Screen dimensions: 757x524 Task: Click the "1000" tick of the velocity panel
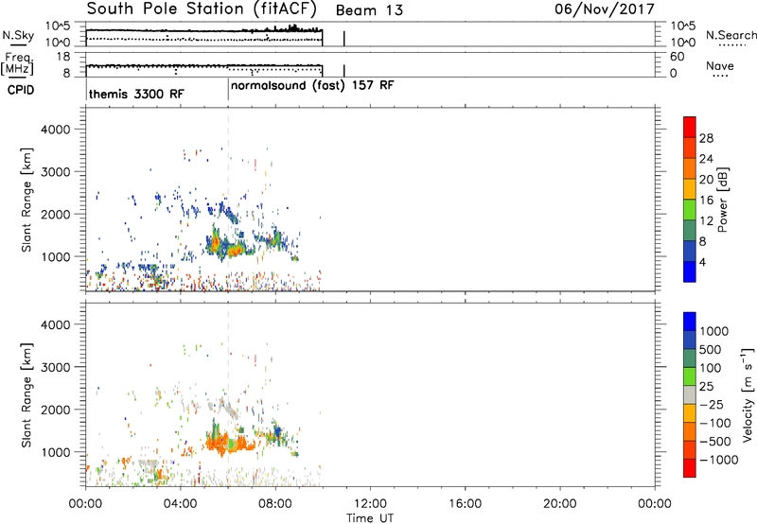[55, 452]
